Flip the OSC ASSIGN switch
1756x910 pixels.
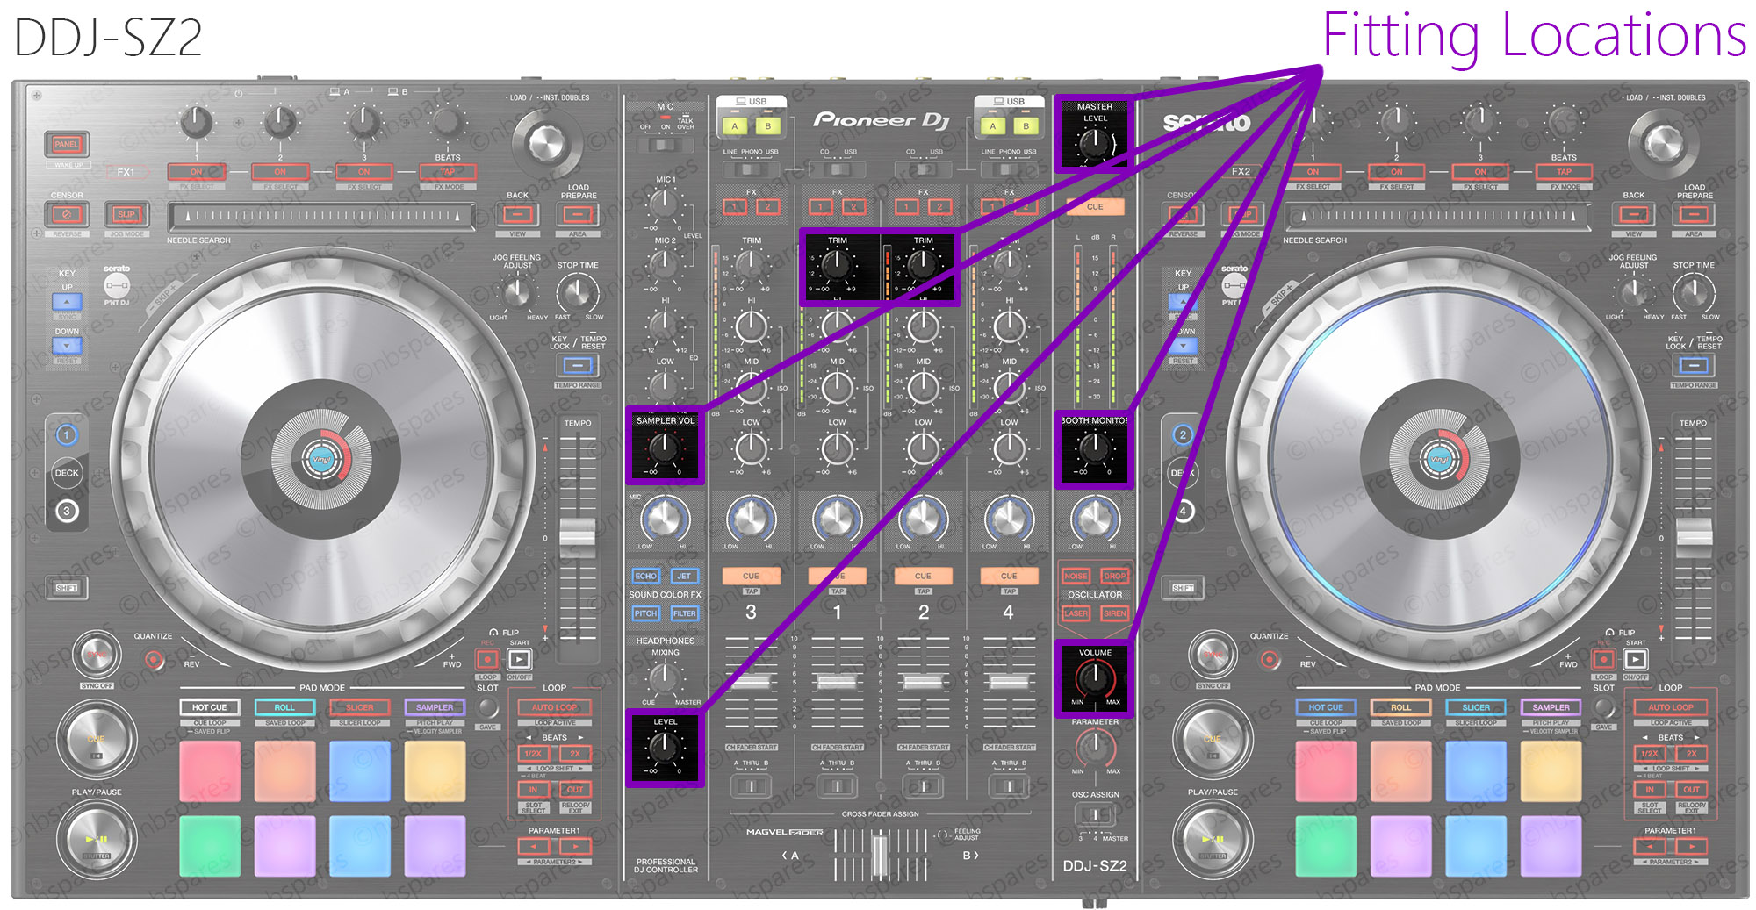[1095, 815]
